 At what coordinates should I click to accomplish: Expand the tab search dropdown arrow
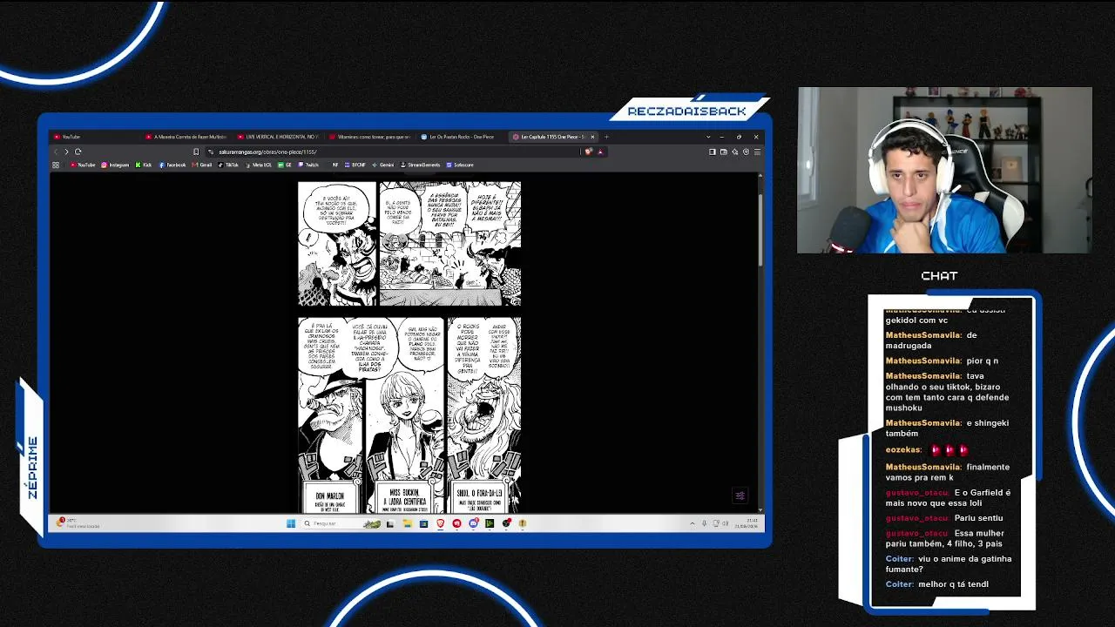point(710,137)
